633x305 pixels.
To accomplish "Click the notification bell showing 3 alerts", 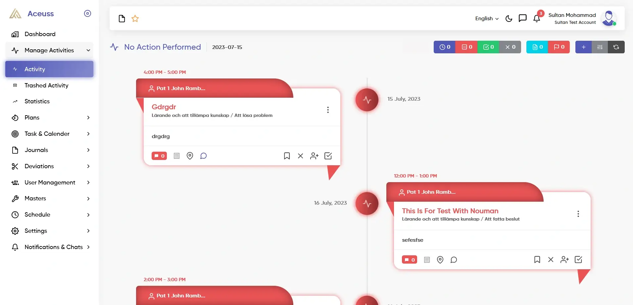I will tap(536, 19).
